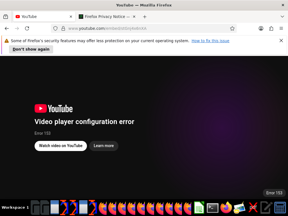Close the Firefox window

point(283,5)
